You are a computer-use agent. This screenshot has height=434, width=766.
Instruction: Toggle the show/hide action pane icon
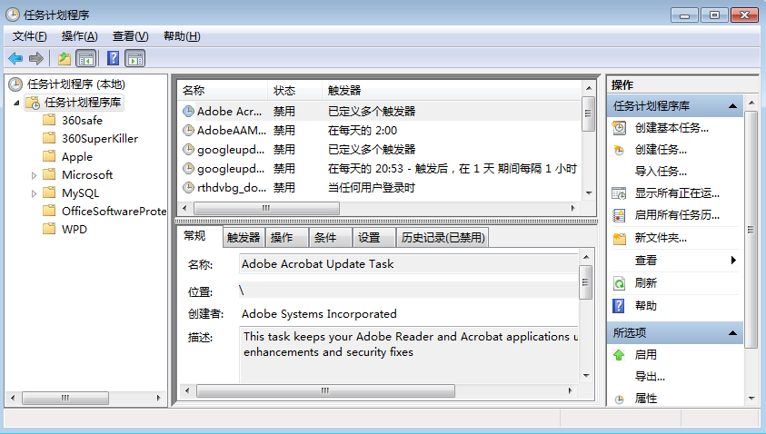tap(135, 59)
